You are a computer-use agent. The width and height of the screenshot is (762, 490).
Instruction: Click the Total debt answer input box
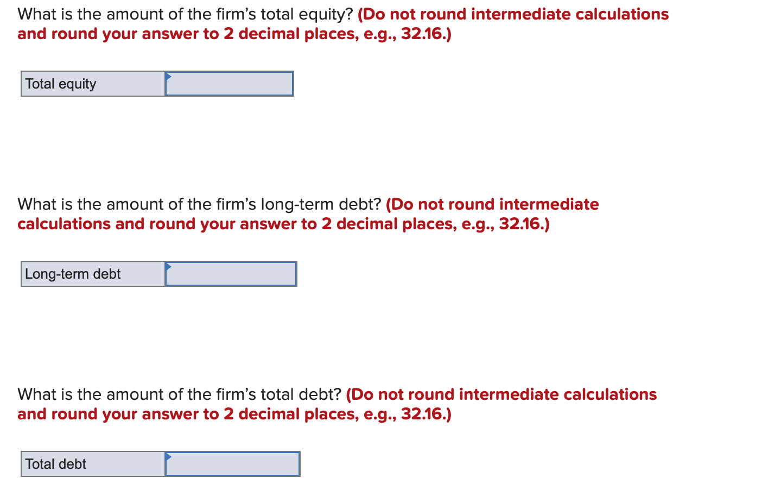pyautogui.click(x=233, y=464)
